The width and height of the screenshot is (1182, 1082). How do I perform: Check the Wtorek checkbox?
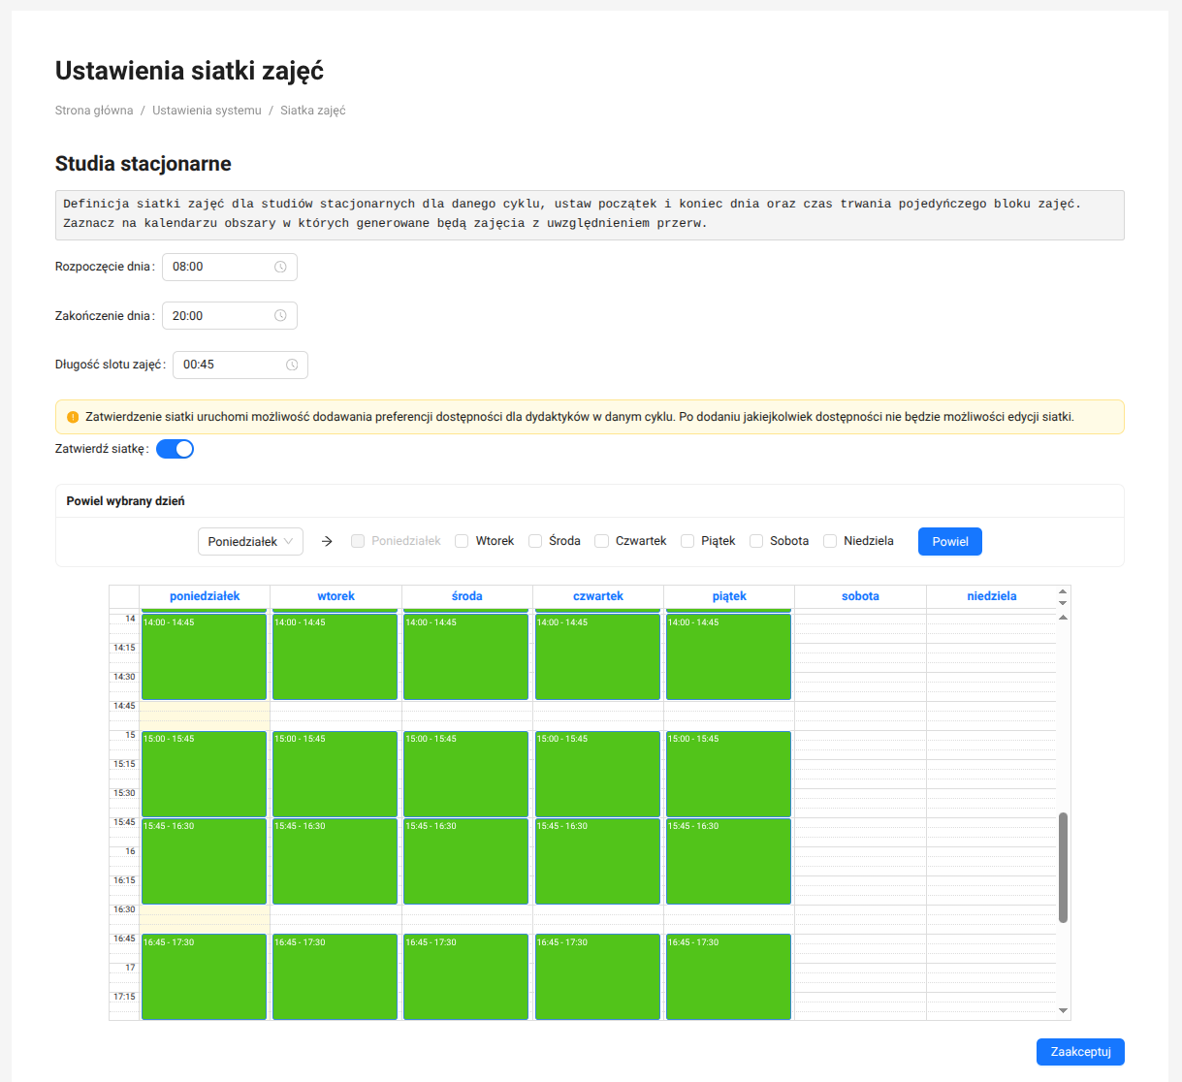click(x=462, y=541)
